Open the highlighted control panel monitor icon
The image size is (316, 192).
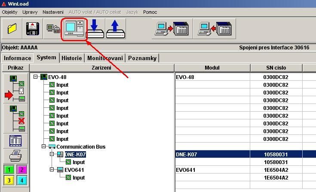[x=74, y=28]
